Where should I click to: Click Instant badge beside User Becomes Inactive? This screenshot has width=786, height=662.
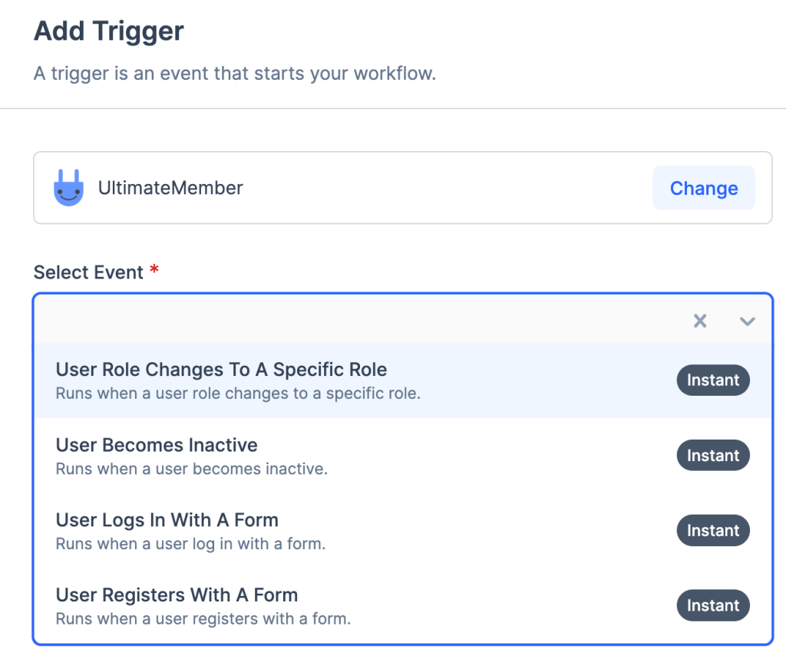[x=712, y=456]
